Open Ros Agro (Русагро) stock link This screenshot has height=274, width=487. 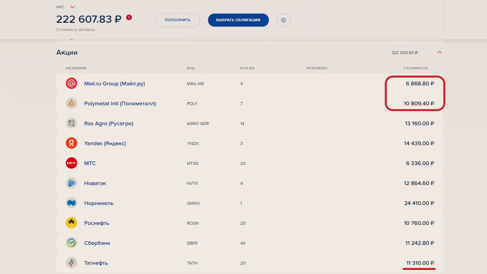tap(108, 123)
